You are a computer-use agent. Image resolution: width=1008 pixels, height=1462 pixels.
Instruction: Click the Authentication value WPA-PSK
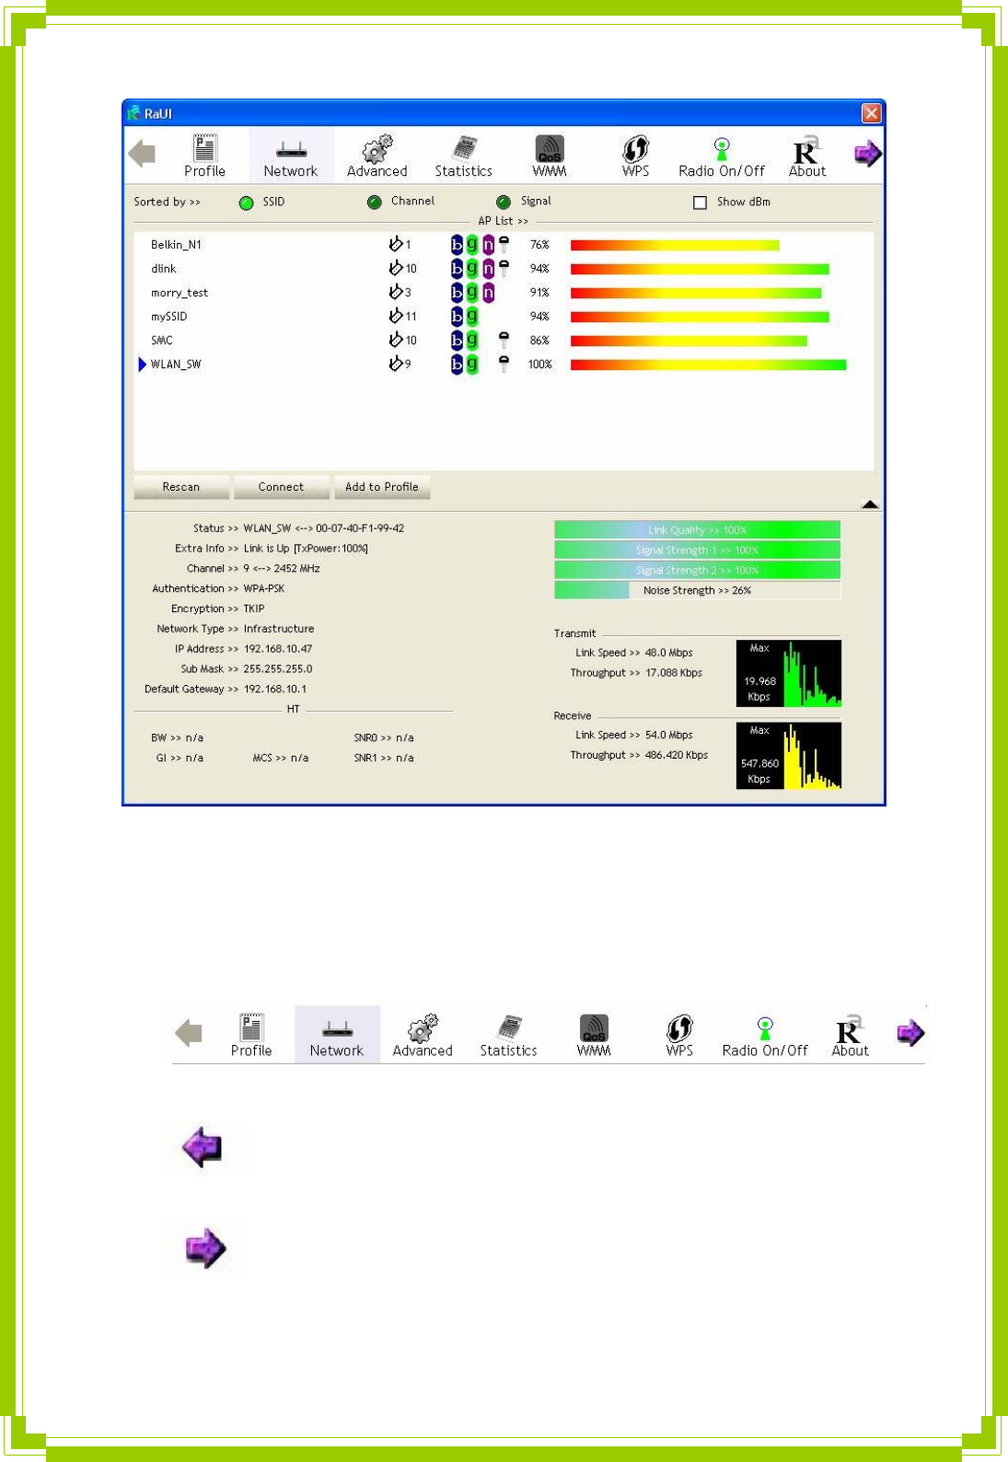[264, 588]
